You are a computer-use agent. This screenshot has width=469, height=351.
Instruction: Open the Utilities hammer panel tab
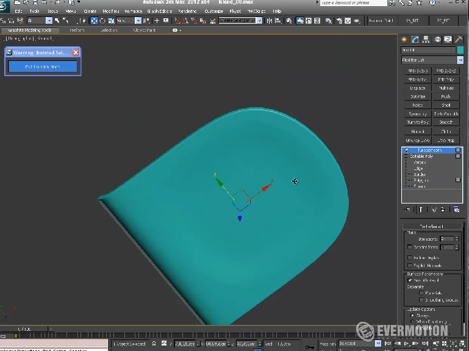click(459, 40)
